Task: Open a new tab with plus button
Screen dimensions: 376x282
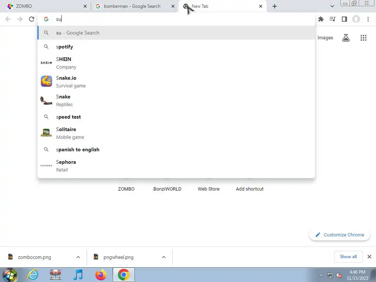Action: tap(275, 6)
